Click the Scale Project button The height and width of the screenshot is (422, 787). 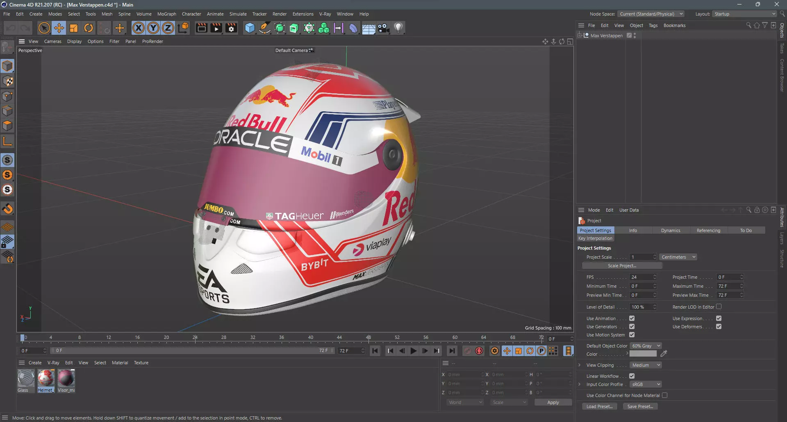tap(622, 266)
